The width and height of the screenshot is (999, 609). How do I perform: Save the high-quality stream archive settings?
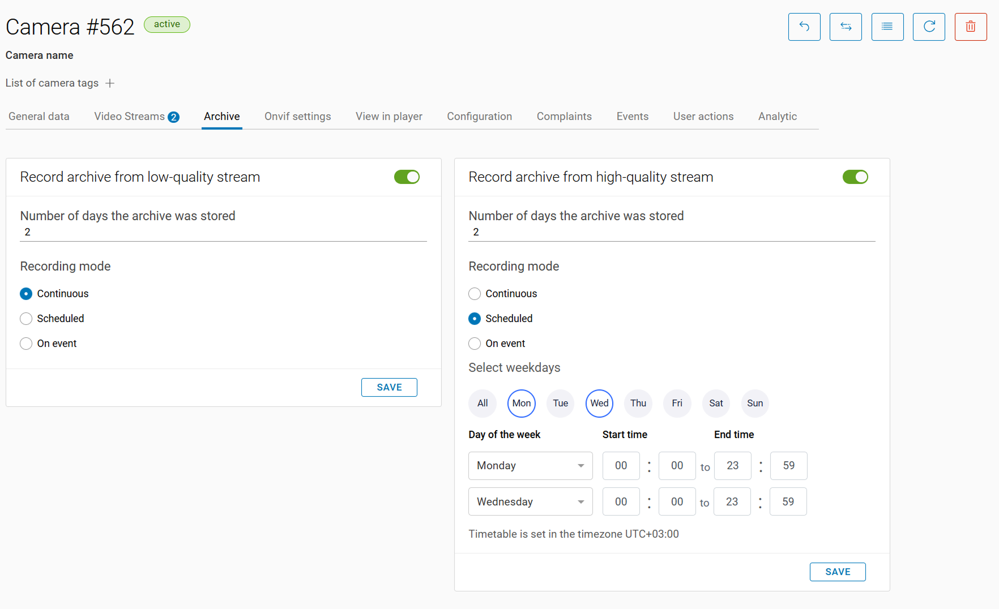(838, 572)
